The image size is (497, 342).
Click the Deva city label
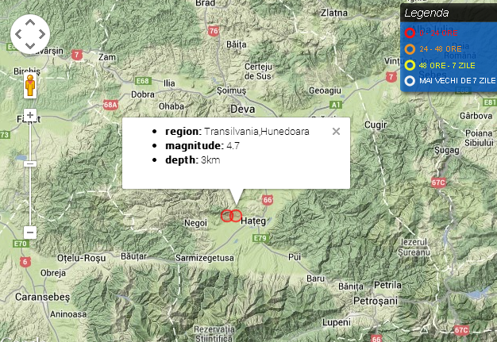(242, 110)
